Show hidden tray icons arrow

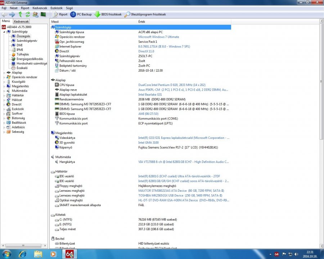tap(270, 254)
